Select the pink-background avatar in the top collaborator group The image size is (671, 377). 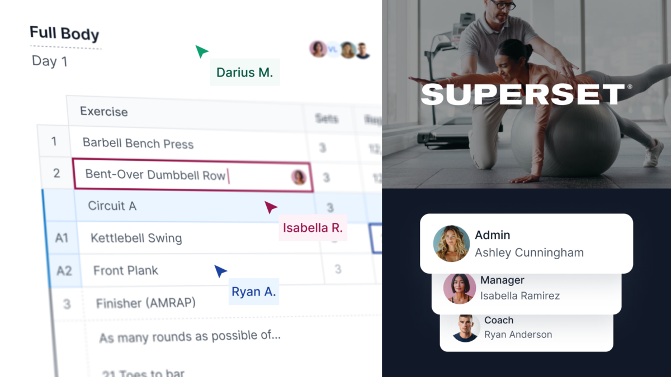[x=318, y=49]
